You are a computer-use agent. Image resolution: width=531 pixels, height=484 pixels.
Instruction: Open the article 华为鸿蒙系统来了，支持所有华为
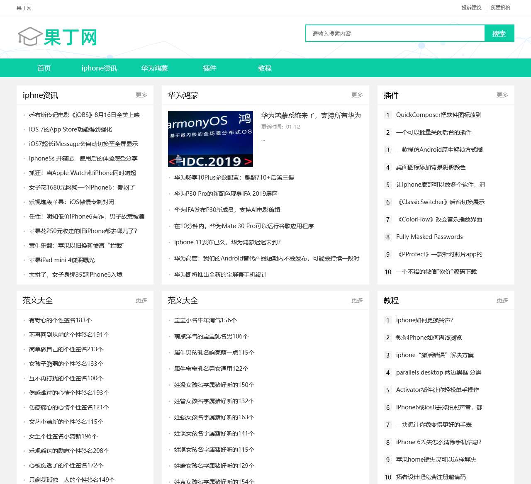[x=311, y=116]
